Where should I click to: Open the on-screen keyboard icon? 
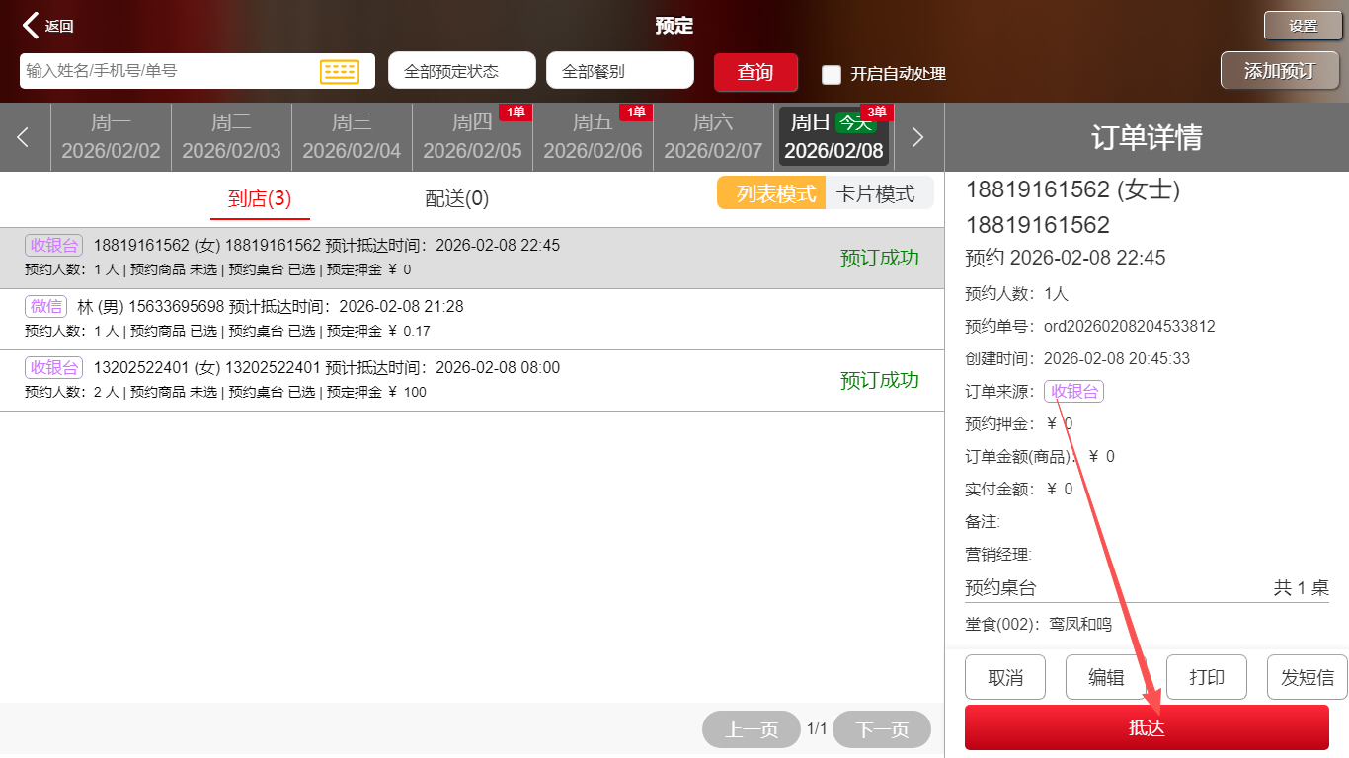(x=339, y=71)
